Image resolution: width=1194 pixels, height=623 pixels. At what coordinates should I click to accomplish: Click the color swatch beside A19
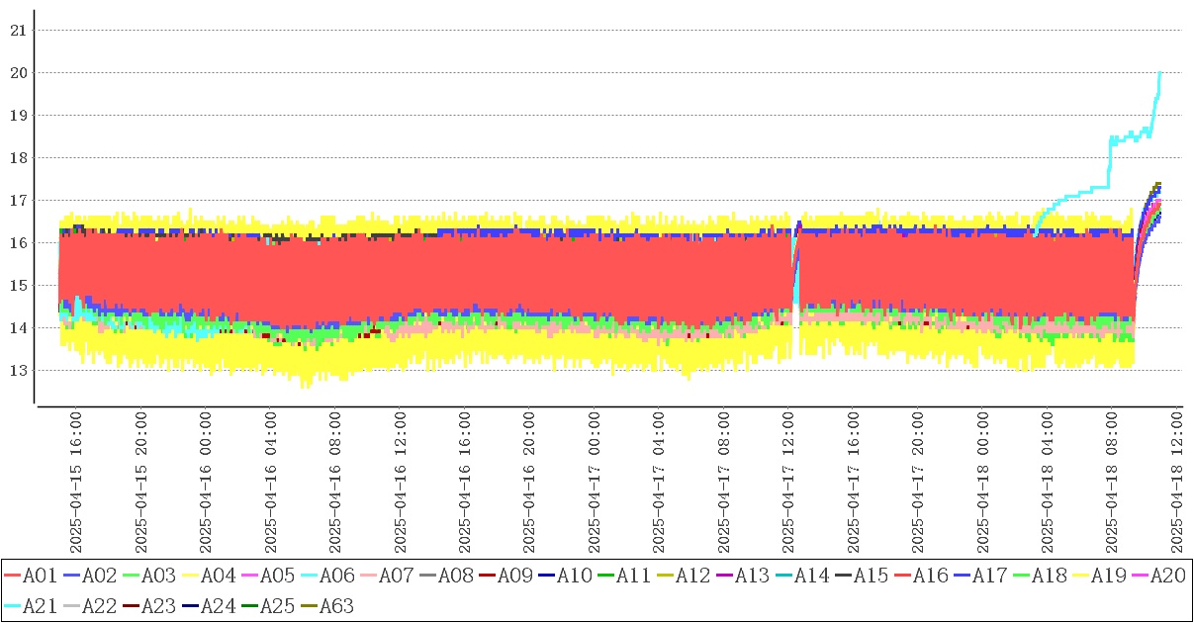coord(1080,576)
